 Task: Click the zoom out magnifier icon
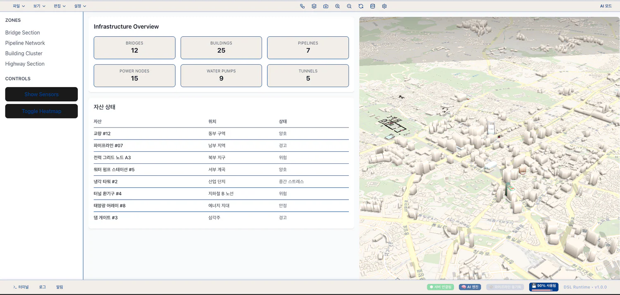[x=349, y=6]
